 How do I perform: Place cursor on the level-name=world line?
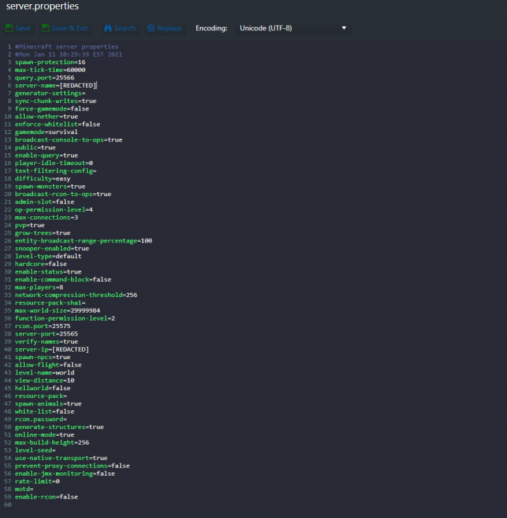45,373
